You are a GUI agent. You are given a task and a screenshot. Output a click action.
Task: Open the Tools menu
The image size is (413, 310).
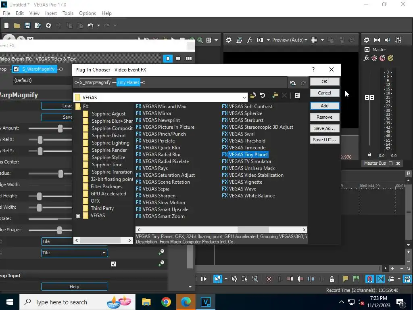click(x=68, y=13)
